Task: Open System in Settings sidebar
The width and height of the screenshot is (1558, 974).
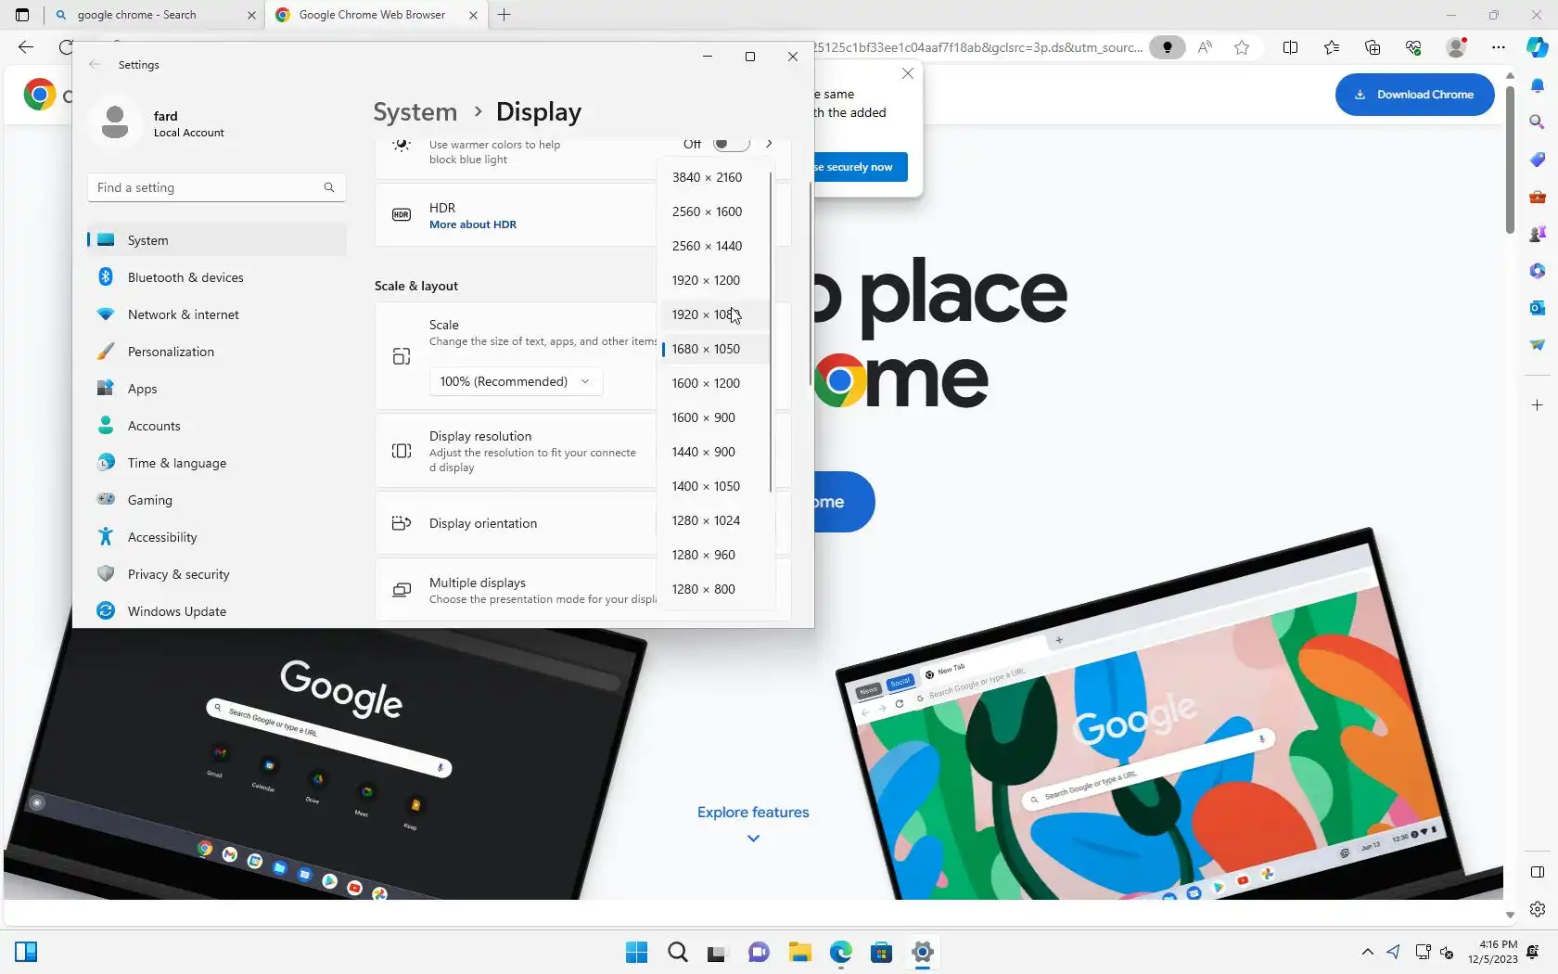Action: [x=217, y=240]
